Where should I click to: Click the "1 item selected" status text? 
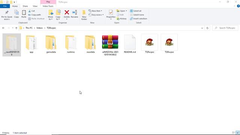(20, 133)
